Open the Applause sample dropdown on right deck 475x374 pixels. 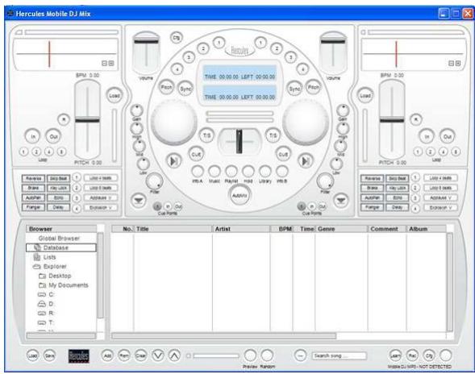[x=440, y=197]
